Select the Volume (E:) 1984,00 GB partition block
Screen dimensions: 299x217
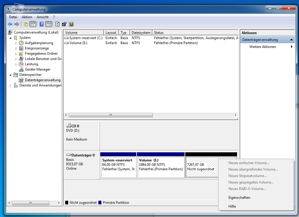tap(161, 165)
